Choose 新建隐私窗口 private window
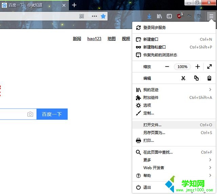Screen dimensions: 217x194 tap(174, 47)
